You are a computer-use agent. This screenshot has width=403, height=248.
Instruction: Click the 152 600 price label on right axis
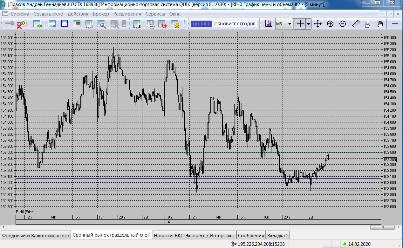pos(390,206)
